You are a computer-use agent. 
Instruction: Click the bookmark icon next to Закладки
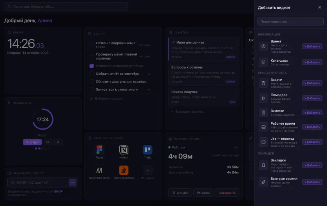pos(263,166)
